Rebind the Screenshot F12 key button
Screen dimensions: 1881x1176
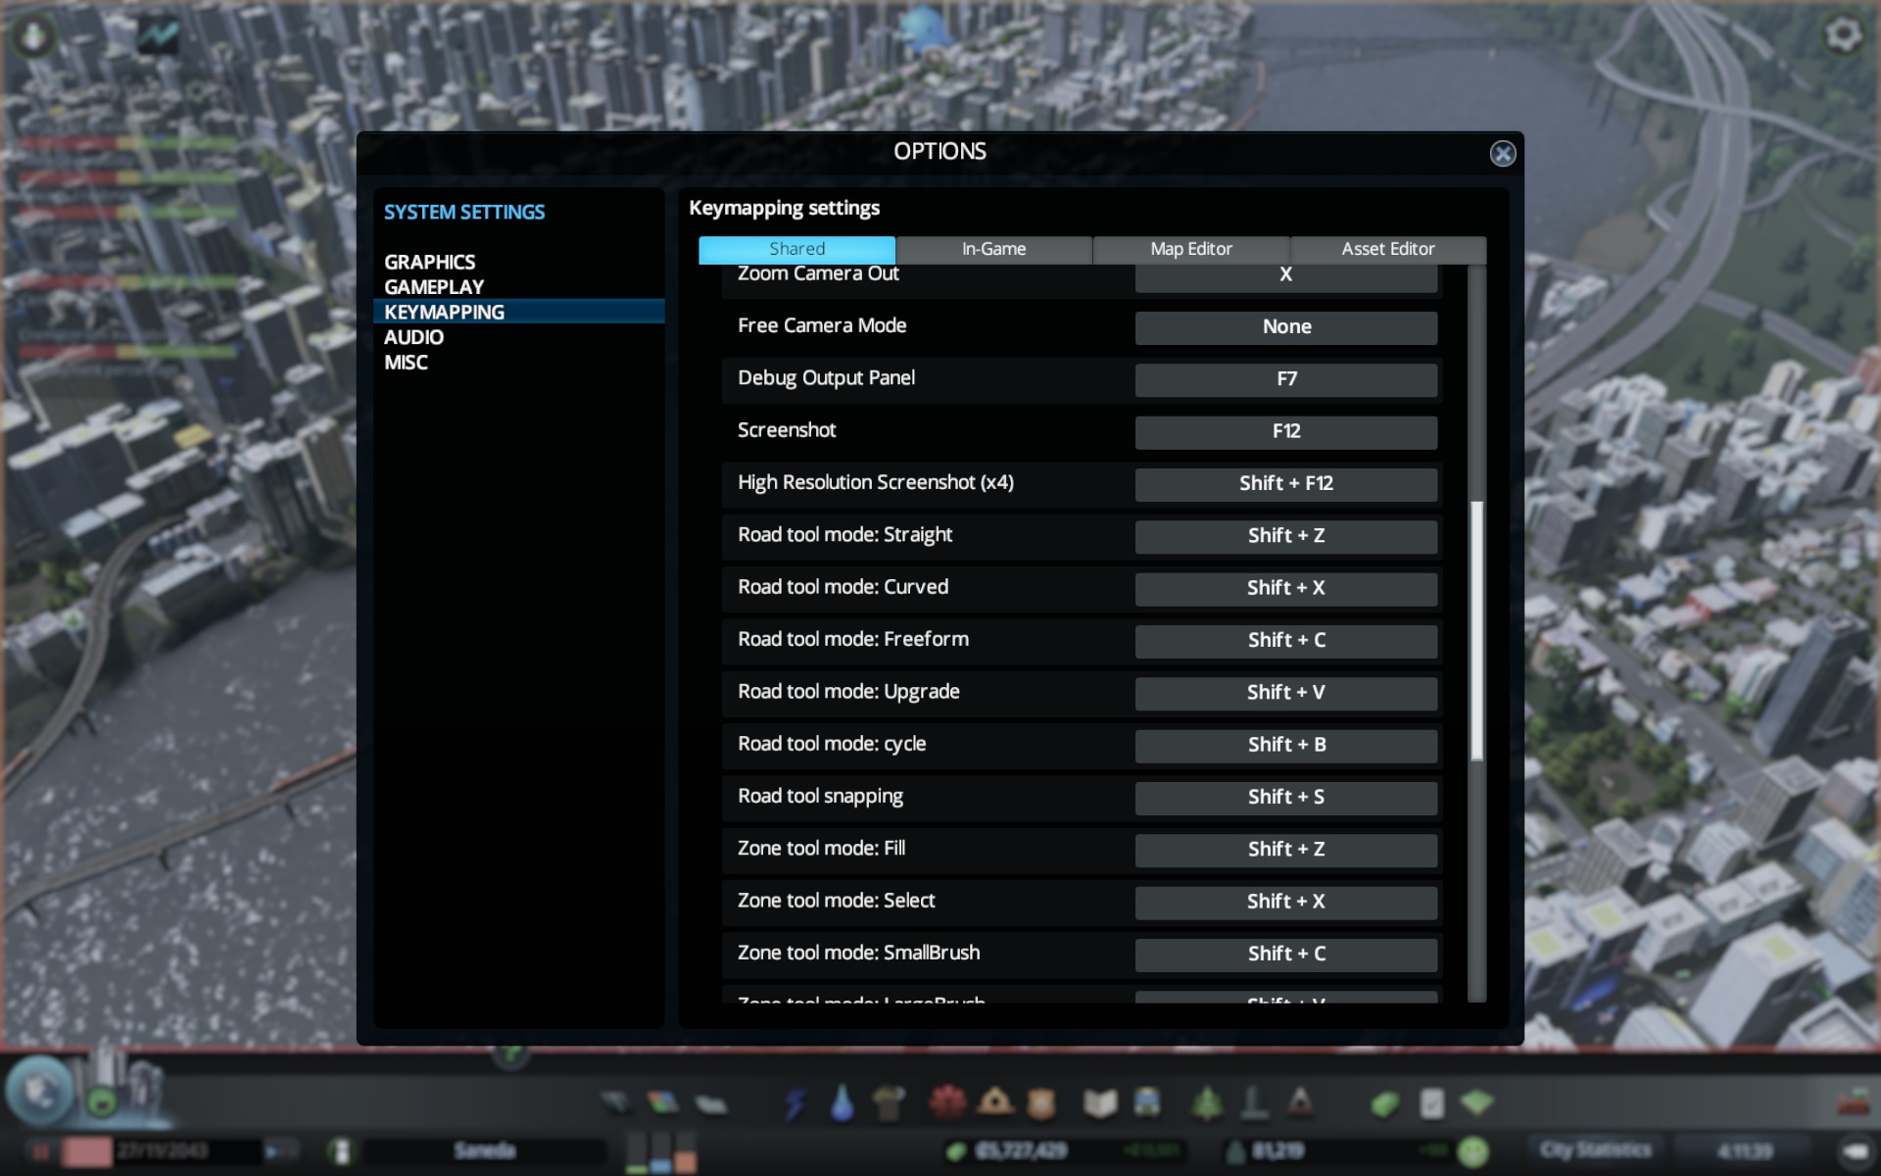click(1285, 431)
